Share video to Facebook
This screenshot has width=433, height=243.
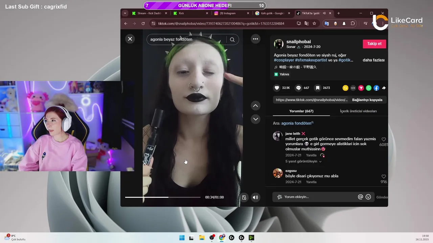coord(376,88)
